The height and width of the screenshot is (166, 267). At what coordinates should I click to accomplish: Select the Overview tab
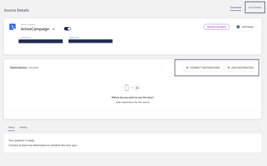(236, 7)
